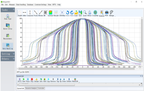
Task: Toggle the Selected column checkbox
Action: tap(21, 83)
